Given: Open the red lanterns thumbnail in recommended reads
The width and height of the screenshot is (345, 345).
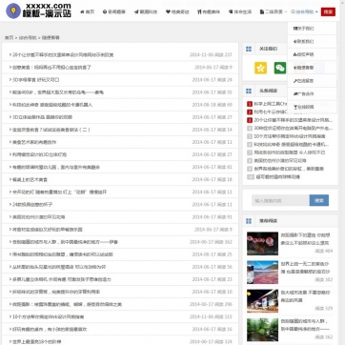Looking at the screenshot, I should 262,244.
